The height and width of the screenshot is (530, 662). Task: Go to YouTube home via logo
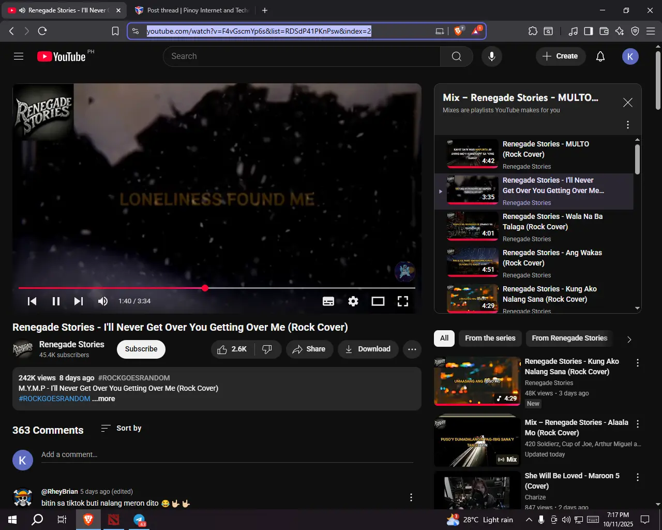(61, 56)
